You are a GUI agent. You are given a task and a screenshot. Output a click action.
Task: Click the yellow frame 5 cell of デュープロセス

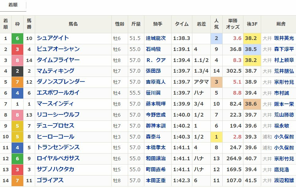17,126
